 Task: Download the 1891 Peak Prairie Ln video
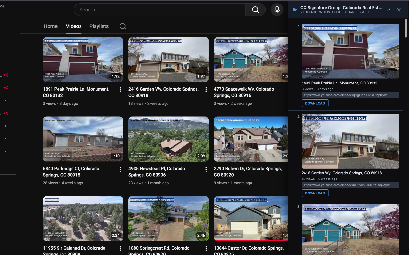click(315, 103)
